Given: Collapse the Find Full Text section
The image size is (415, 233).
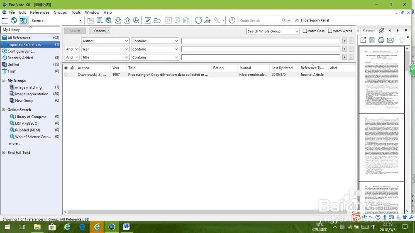Looking at the screenshot, I should coord(4,152).
